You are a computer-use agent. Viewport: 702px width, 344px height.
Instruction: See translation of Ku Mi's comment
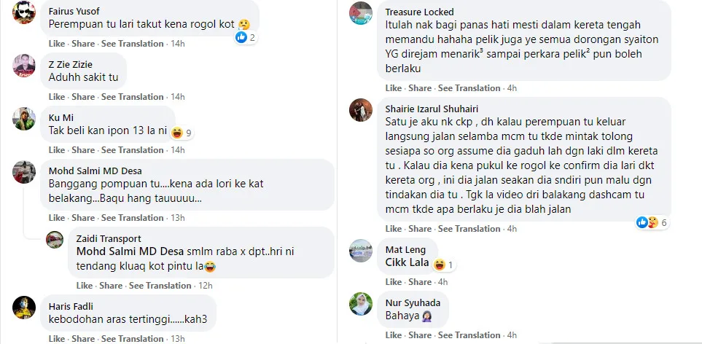[132, 150]
